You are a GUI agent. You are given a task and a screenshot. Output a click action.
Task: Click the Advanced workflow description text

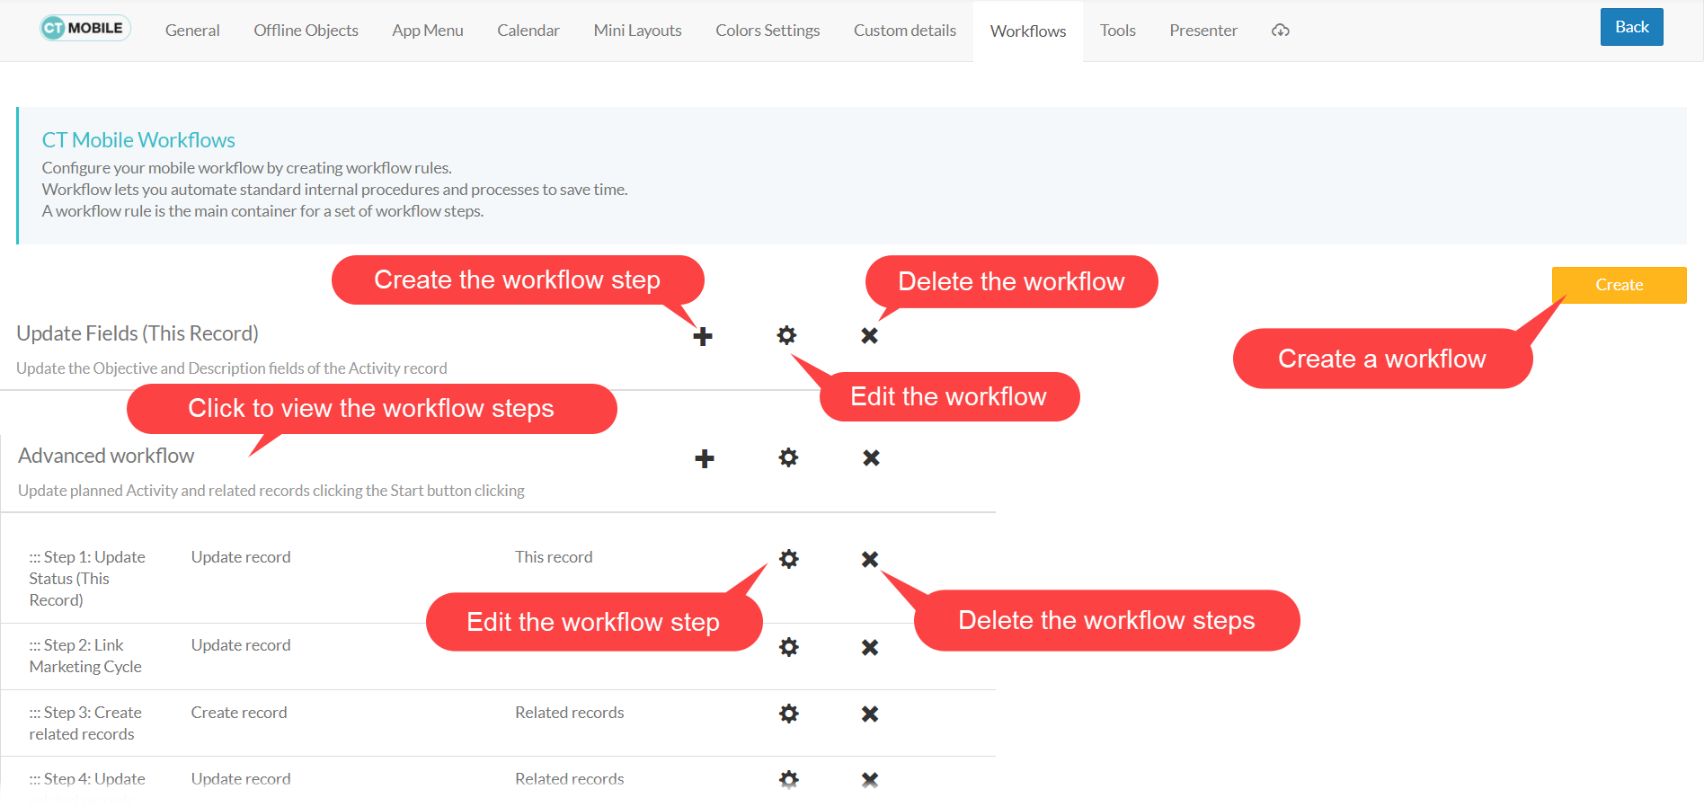pos(271,491)
